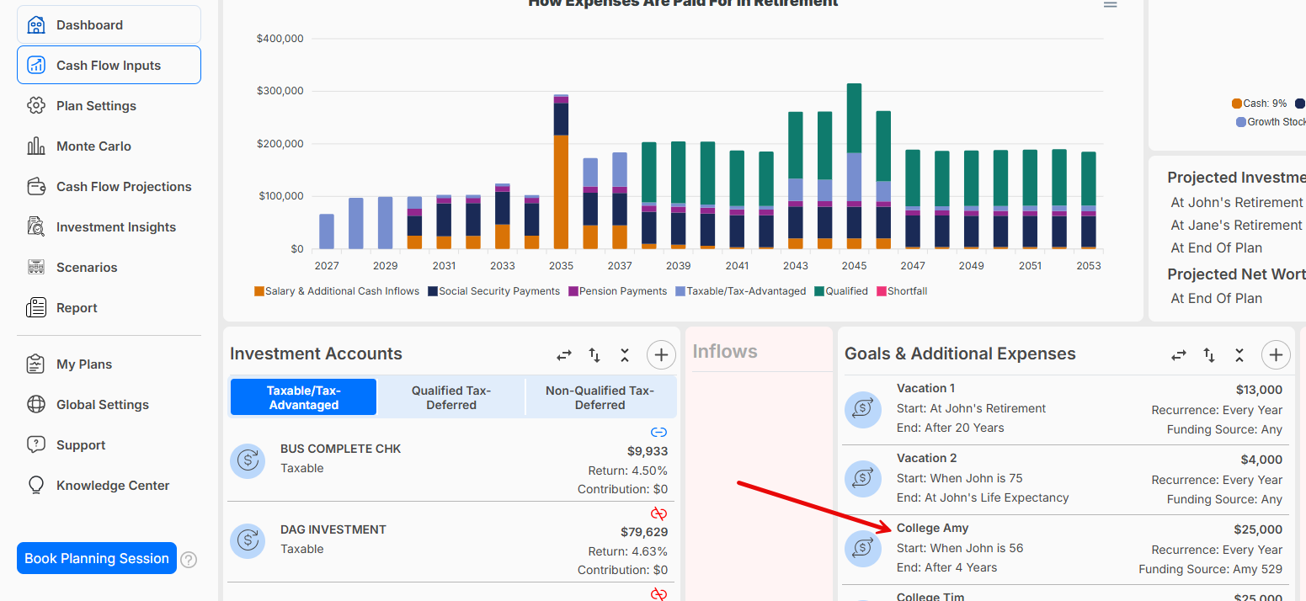Toggle Shortfall legend entry
Screen dimensions: 1306x601
(x=902, y=291)
